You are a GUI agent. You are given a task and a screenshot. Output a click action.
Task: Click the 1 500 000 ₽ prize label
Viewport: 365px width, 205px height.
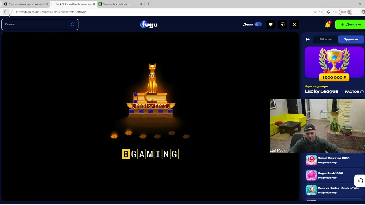pos(334,77)
